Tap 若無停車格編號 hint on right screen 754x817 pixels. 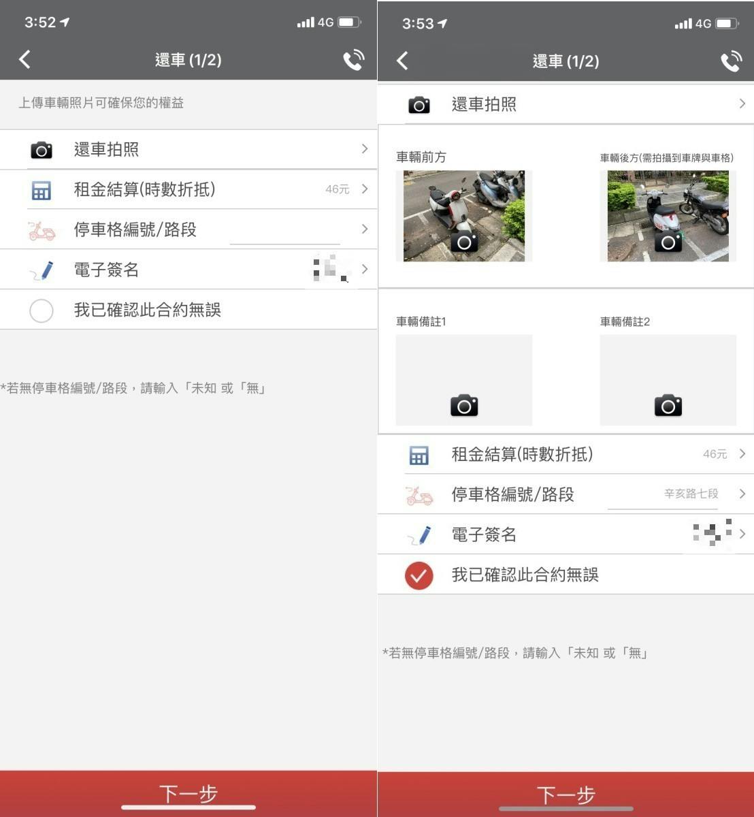pos(515,653)
